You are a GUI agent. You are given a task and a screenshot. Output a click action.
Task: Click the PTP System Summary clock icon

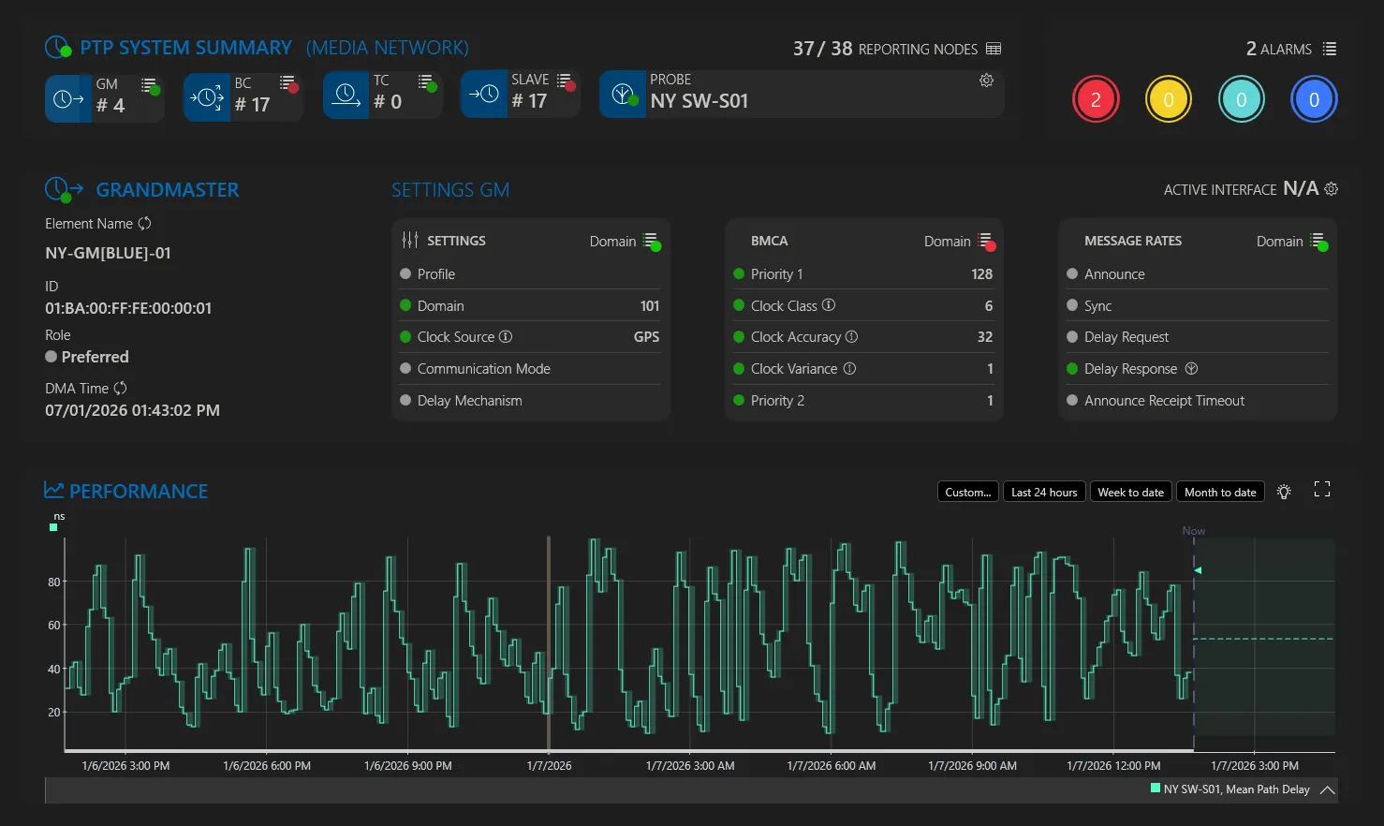tap(58, 47)
